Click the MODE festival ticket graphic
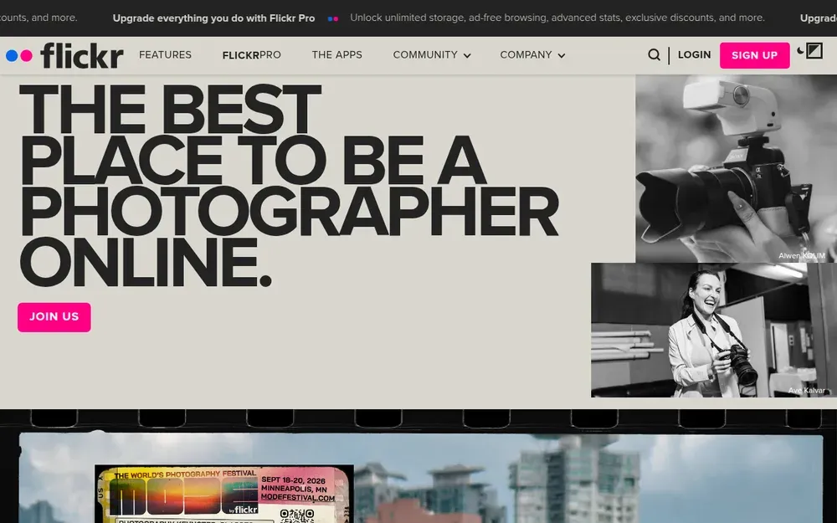837x523 pixels. tap(224, 494)
